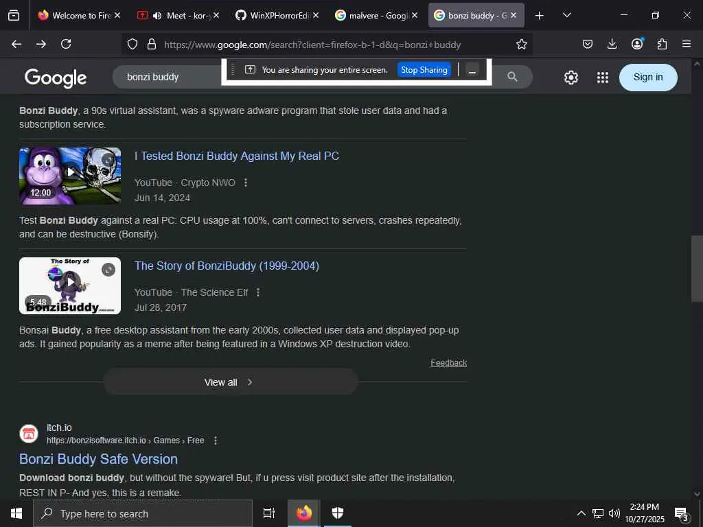Viewport: 703px width, 527px height.
Task: Open options for The Science Elf video result
Action: 258,292
